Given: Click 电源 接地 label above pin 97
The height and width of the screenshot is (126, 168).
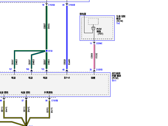Looking at the screenshot, I should click(x=26, y=92).
